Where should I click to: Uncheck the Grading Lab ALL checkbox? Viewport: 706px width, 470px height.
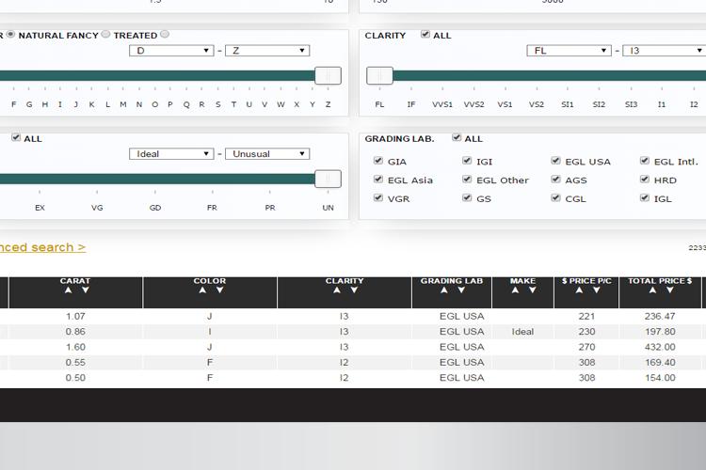point(457,137)
